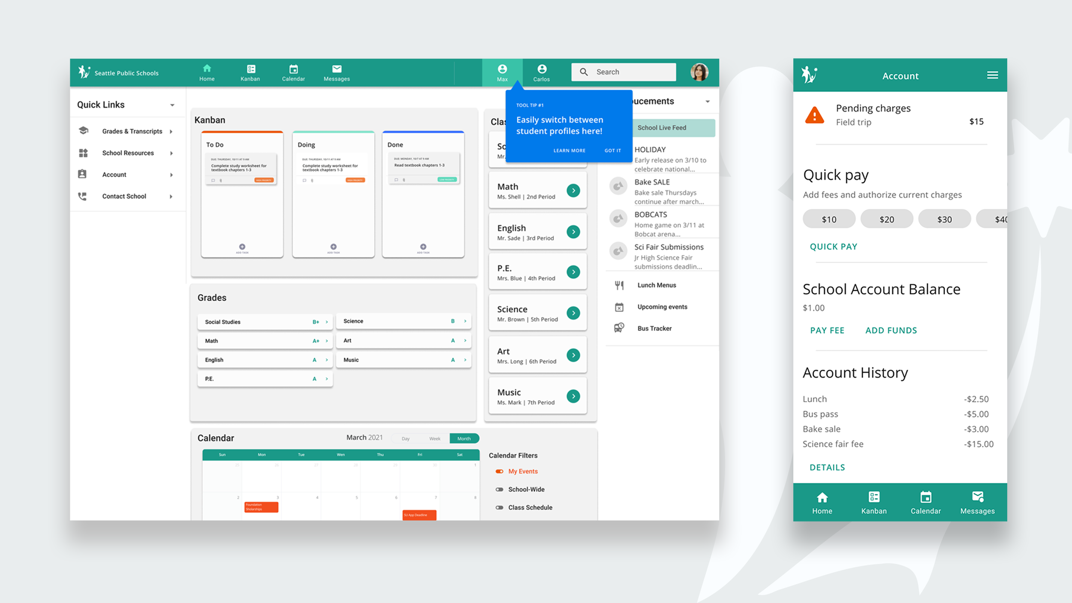Open Music class arrow button
1072x603 pixels.
coord(573,396)
